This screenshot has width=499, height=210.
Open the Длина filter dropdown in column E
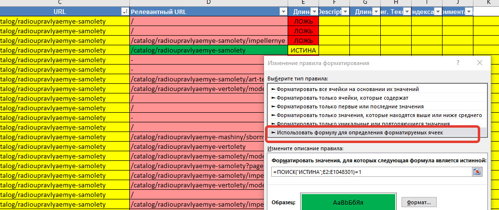coord(314,12)
